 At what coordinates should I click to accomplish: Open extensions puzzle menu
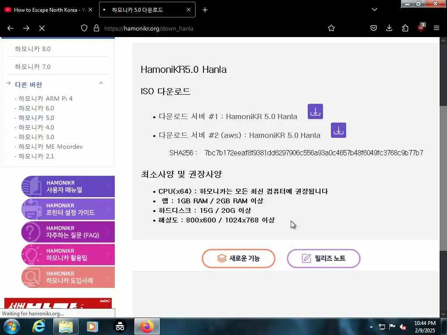click(405, 28)
